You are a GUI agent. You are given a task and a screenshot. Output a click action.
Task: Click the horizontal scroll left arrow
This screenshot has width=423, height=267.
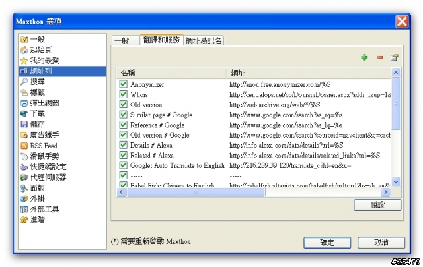[x=121, y=192]
